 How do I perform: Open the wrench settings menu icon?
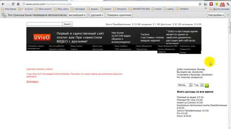point(228,4)
